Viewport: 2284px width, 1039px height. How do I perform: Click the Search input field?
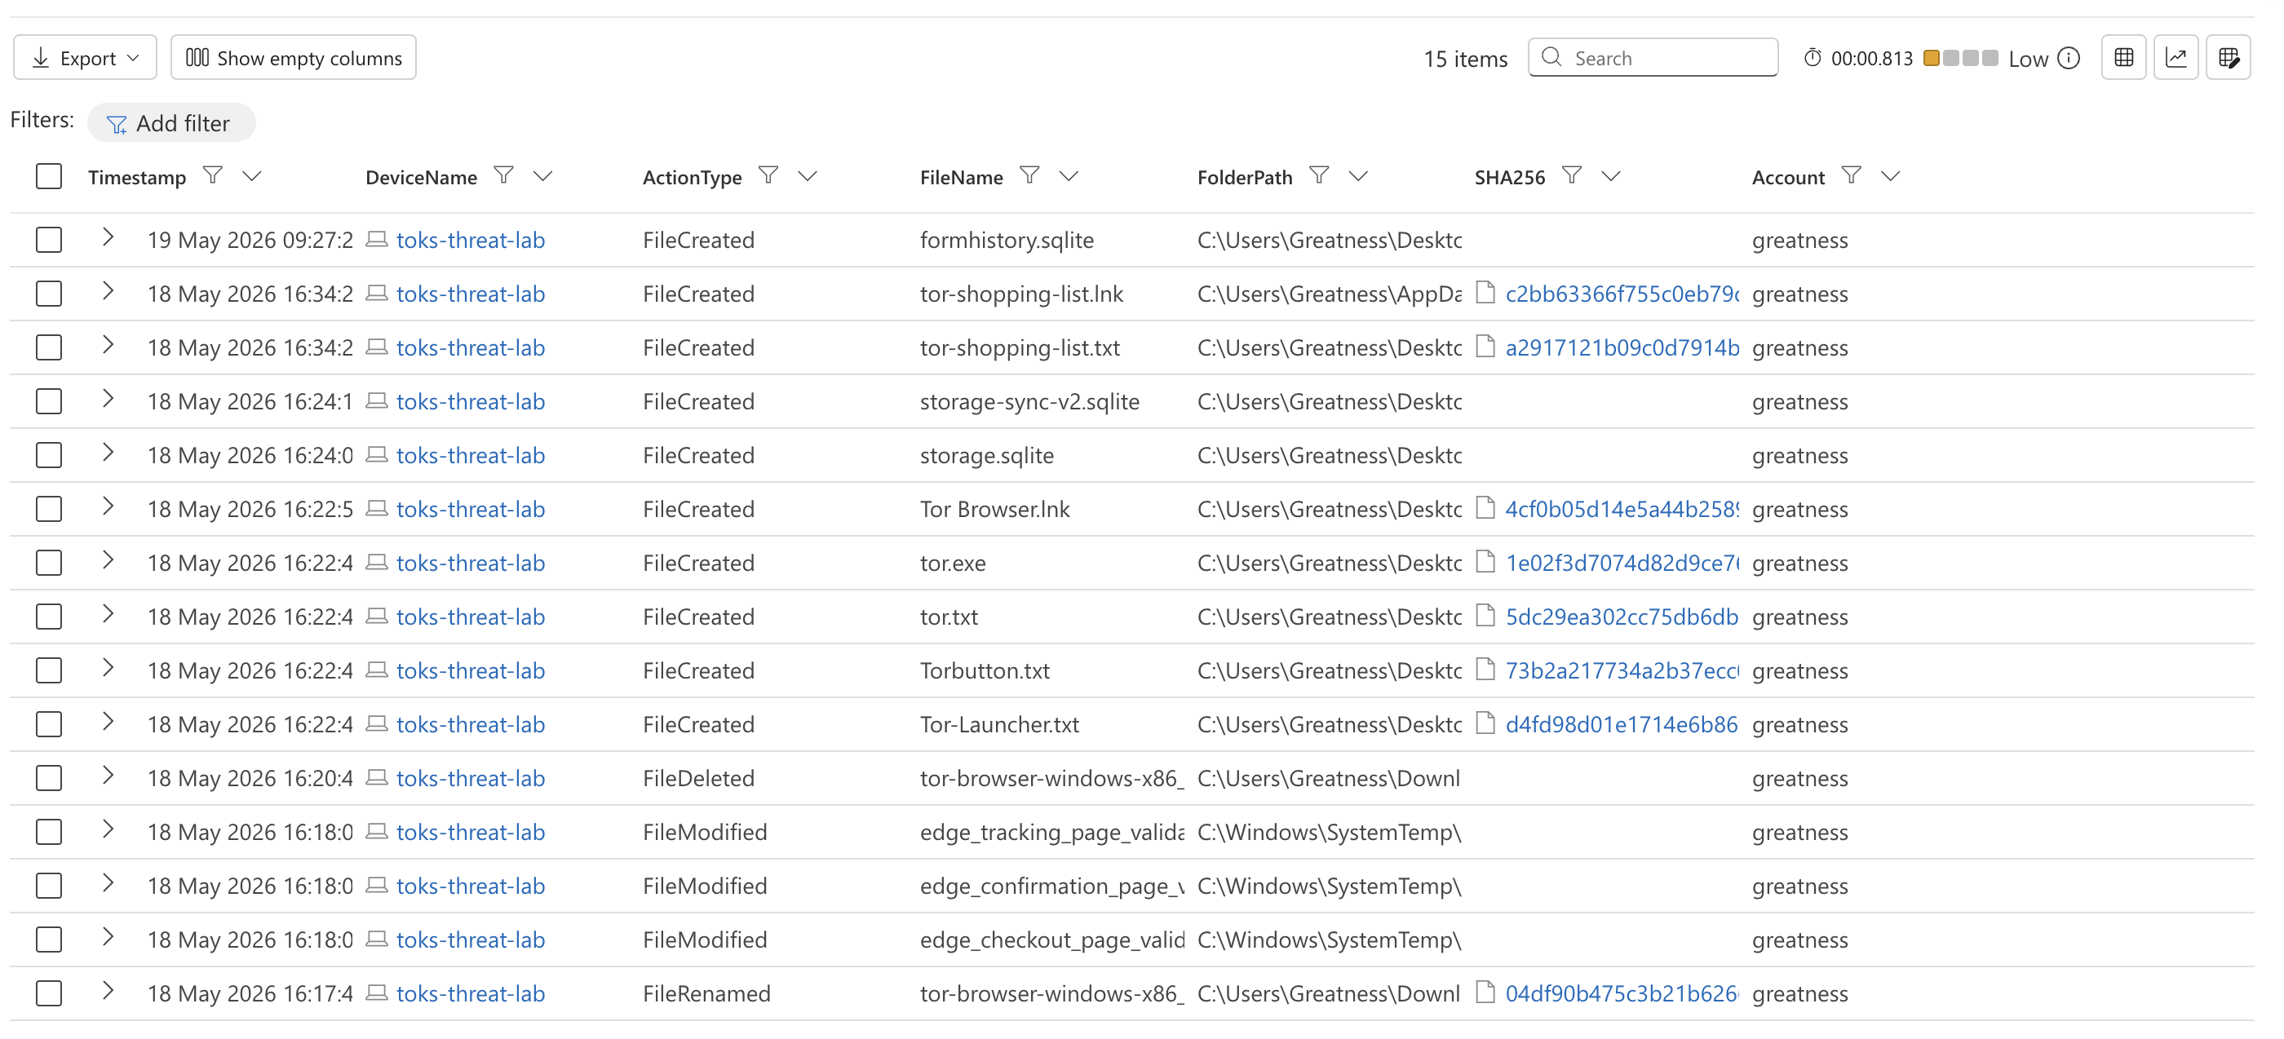pos(1653,58)
